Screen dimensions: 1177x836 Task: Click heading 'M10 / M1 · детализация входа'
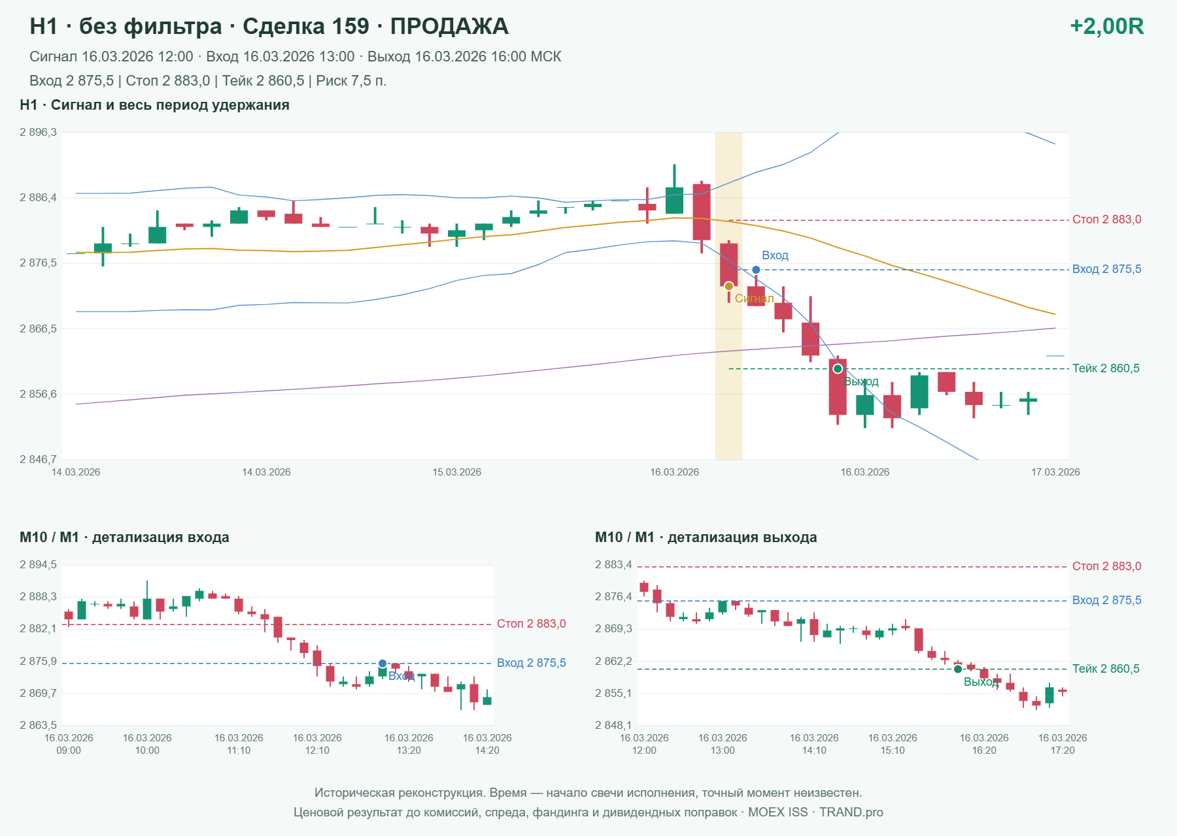124,538
